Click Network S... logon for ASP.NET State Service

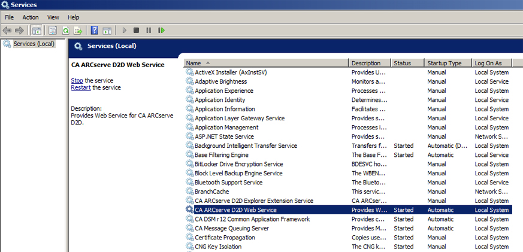coord(491,136)
